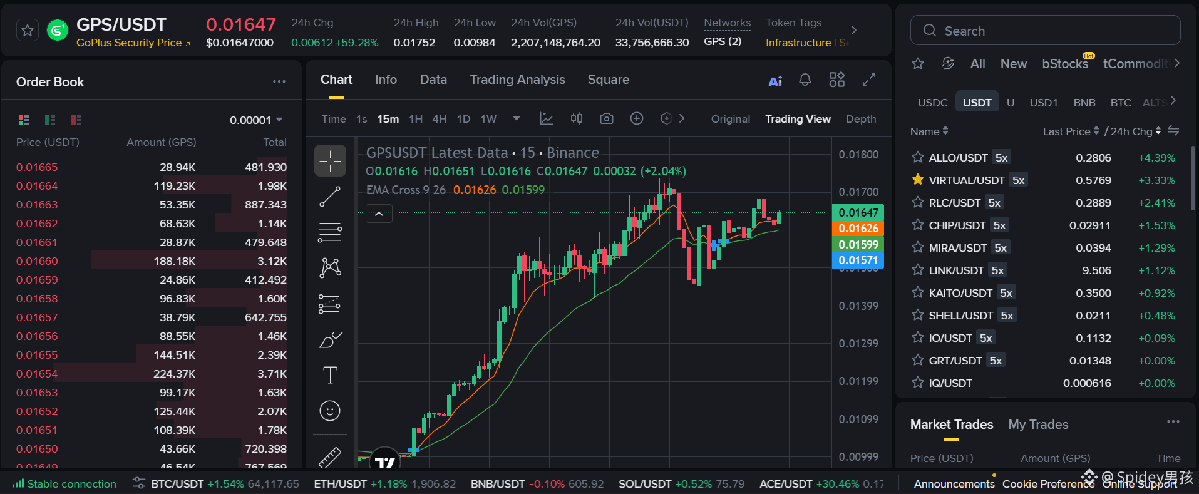Expand the chart to fullscreen
1199x494 pixels.
pos(869,80)
